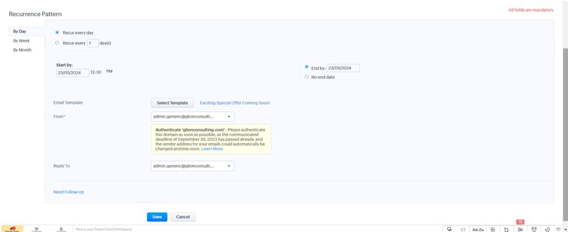This screenshot has height=232, width=568.
Task: Open Channels icon in bottom bar
Action: tap(37, 229)
